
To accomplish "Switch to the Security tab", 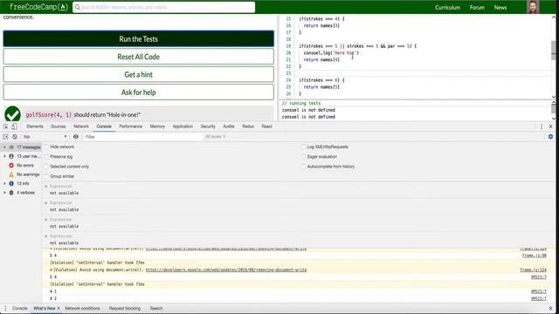I will 208,126.
